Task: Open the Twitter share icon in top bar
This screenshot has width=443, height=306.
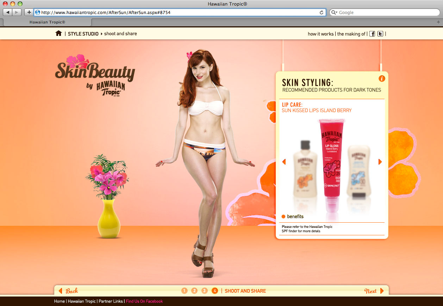Action: (380, 34)
